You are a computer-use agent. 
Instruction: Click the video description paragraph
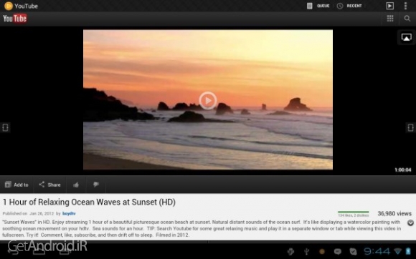[x=202, y=228]
